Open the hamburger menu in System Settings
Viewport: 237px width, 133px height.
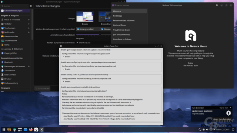pos(31,6)
